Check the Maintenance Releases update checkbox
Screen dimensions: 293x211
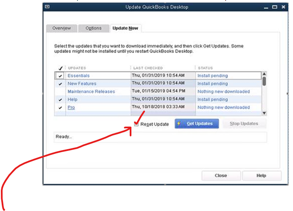[60, 92]
